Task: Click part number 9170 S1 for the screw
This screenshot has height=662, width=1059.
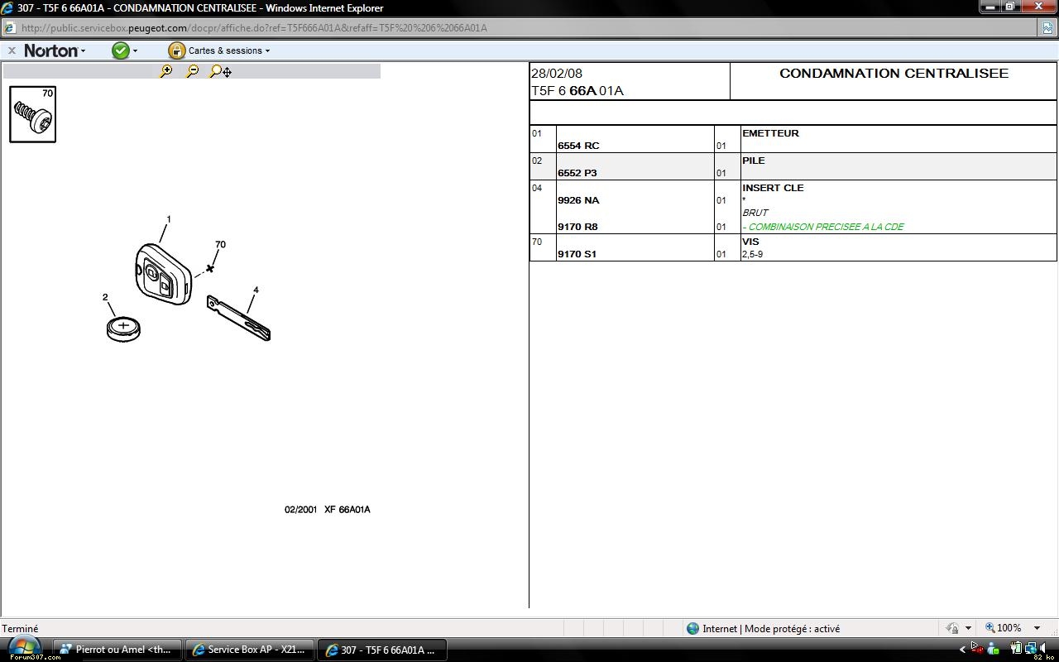Action: click(577, 254)
